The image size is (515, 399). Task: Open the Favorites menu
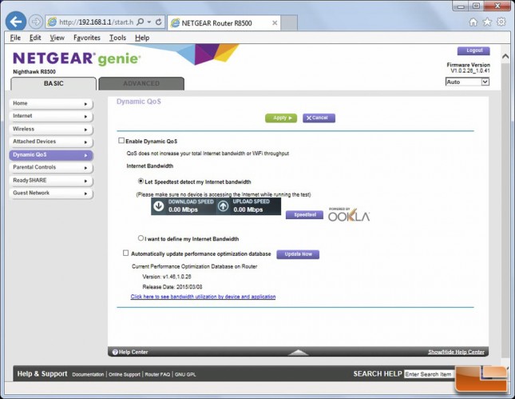pyautogui.click(x=87, y=38)
